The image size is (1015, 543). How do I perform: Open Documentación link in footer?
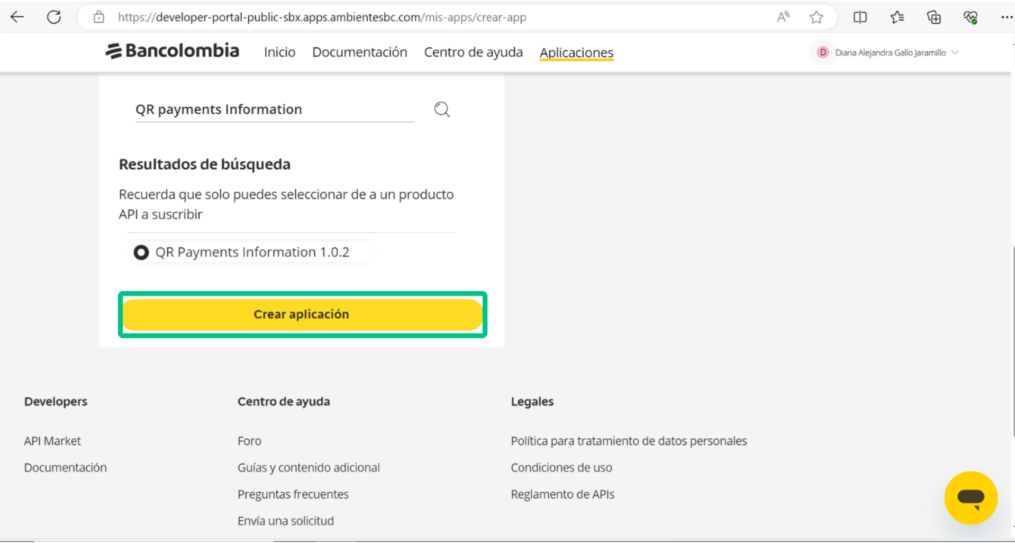click(x=66, y=467)
